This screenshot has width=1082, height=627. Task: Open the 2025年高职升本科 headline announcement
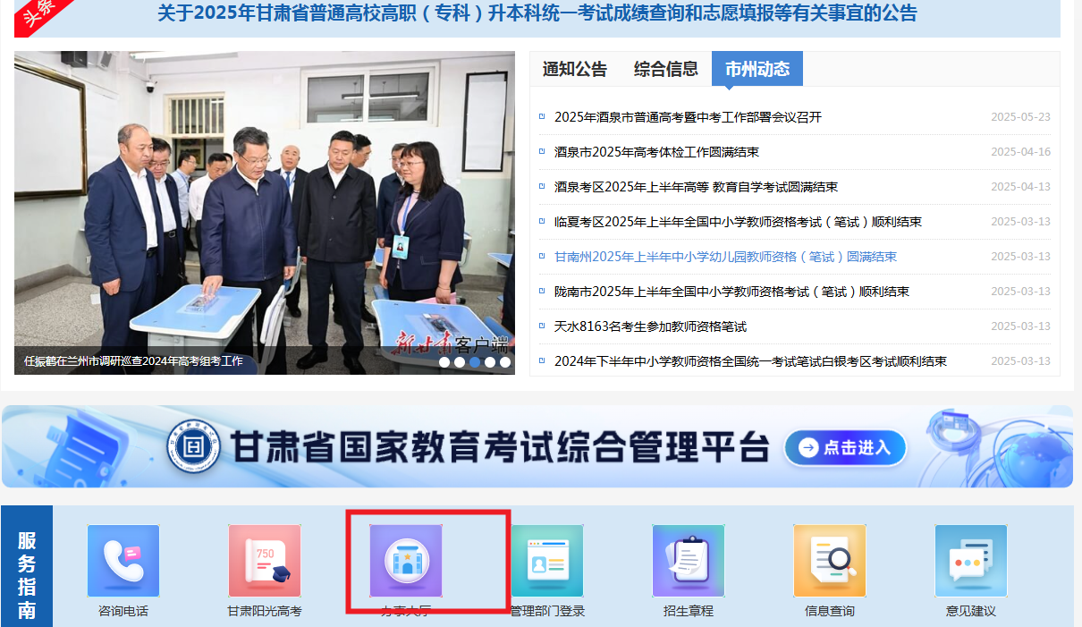[537, 13]
